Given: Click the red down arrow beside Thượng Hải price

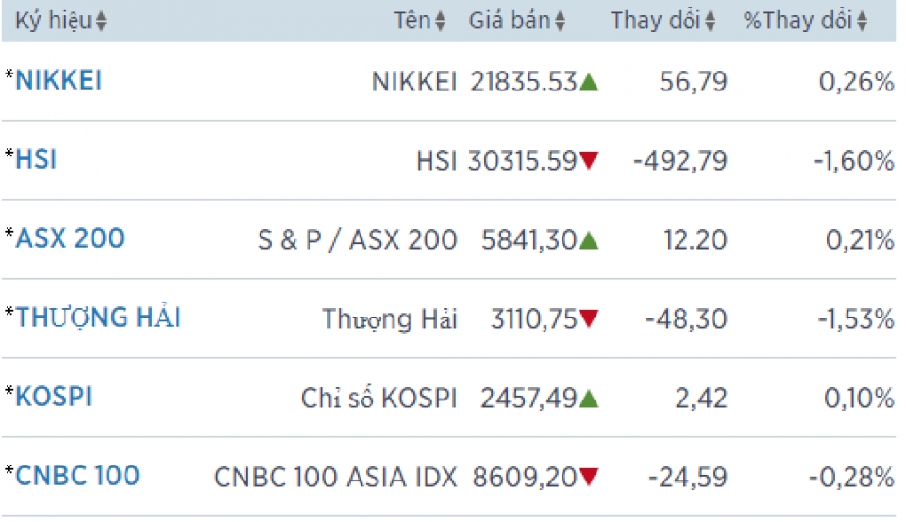Looking at the screenshot, I should (x=590, y=320).
